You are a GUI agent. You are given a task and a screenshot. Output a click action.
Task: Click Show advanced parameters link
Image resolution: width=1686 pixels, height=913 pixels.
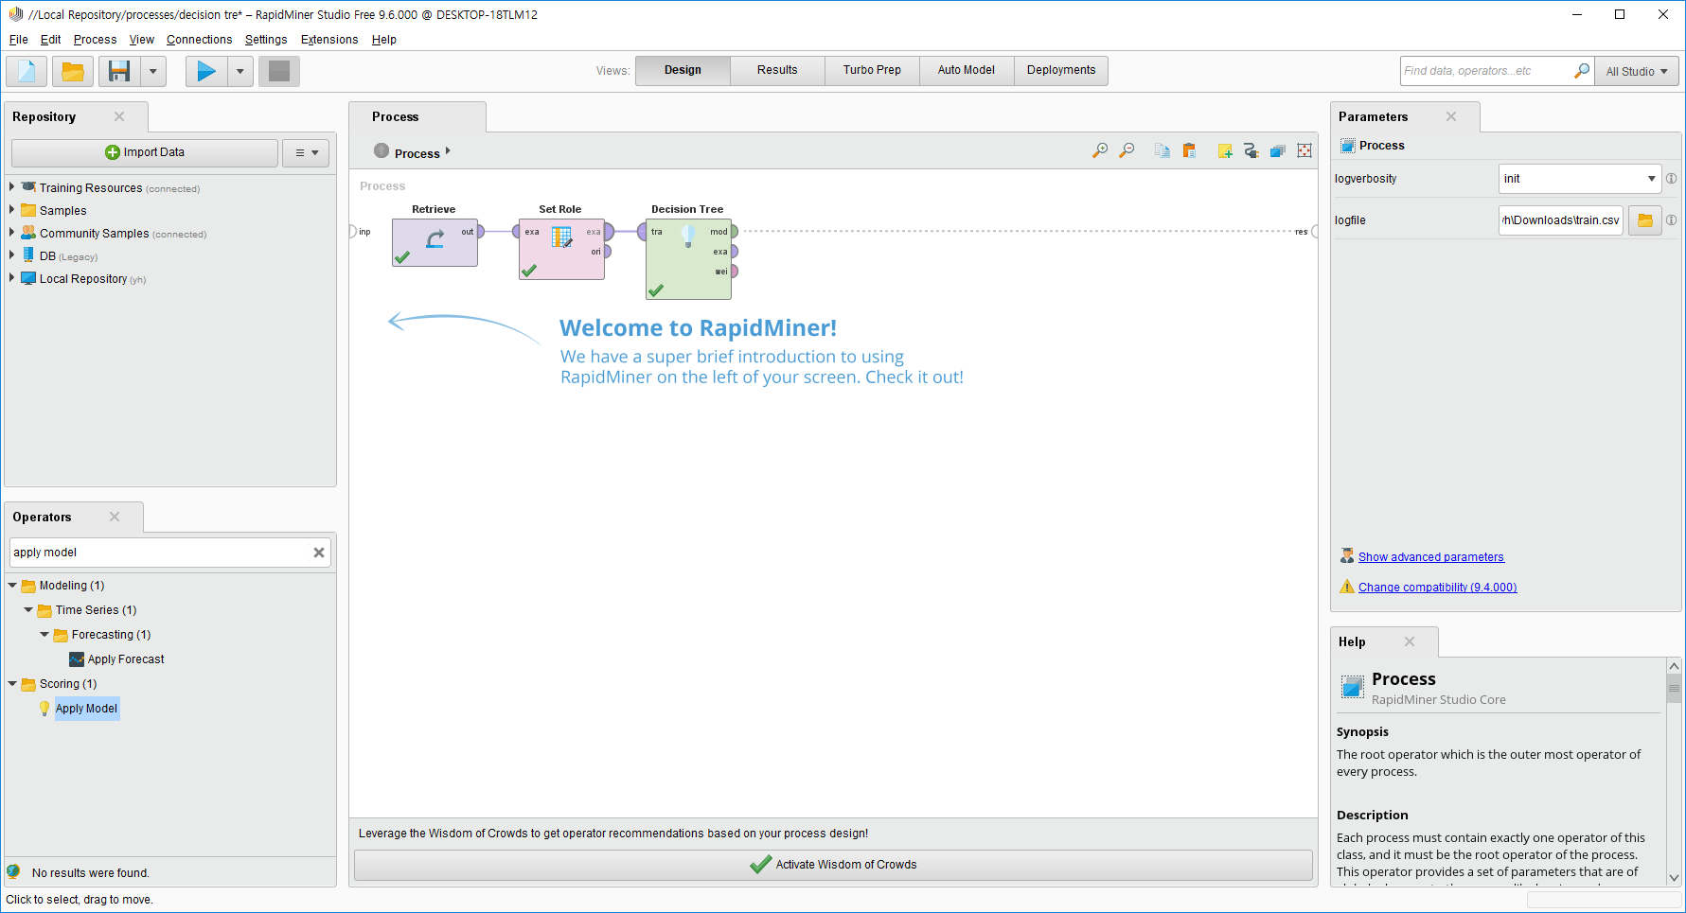point(1431,557)
